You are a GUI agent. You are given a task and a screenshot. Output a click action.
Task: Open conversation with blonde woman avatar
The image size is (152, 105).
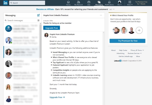22,87
